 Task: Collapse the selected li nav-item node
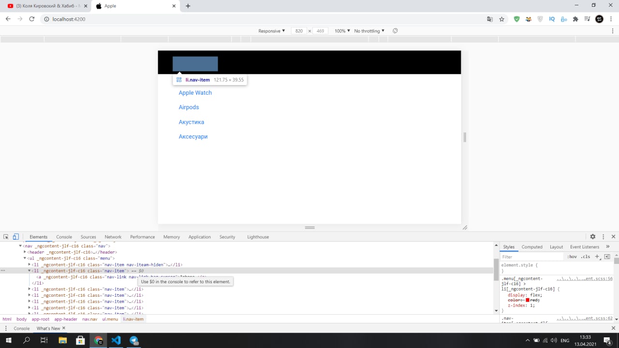[29, 271]
